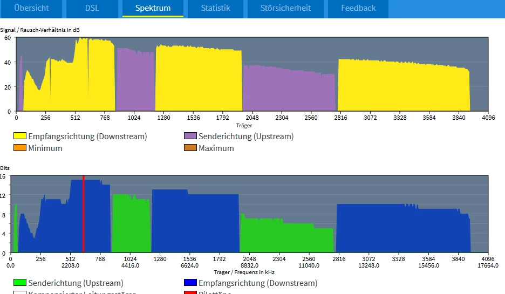Open the Übersicht tab

coord(31,9)
